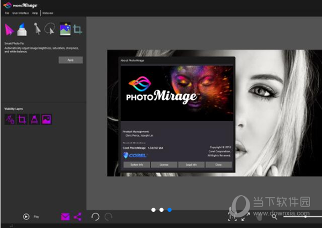
Task: Switch to the Welcome tab
Action: (48, 13)
